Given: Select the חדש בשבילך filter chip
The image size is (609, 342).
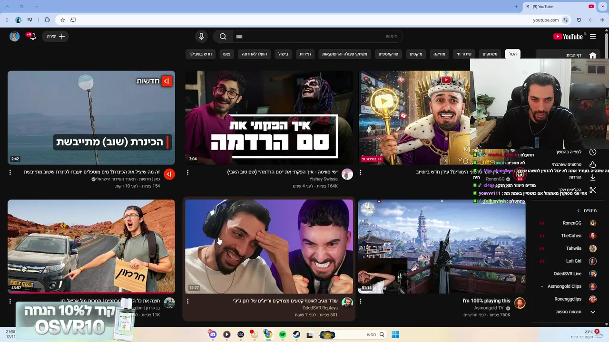Looking at the screenshot, I should pos(201,54).
